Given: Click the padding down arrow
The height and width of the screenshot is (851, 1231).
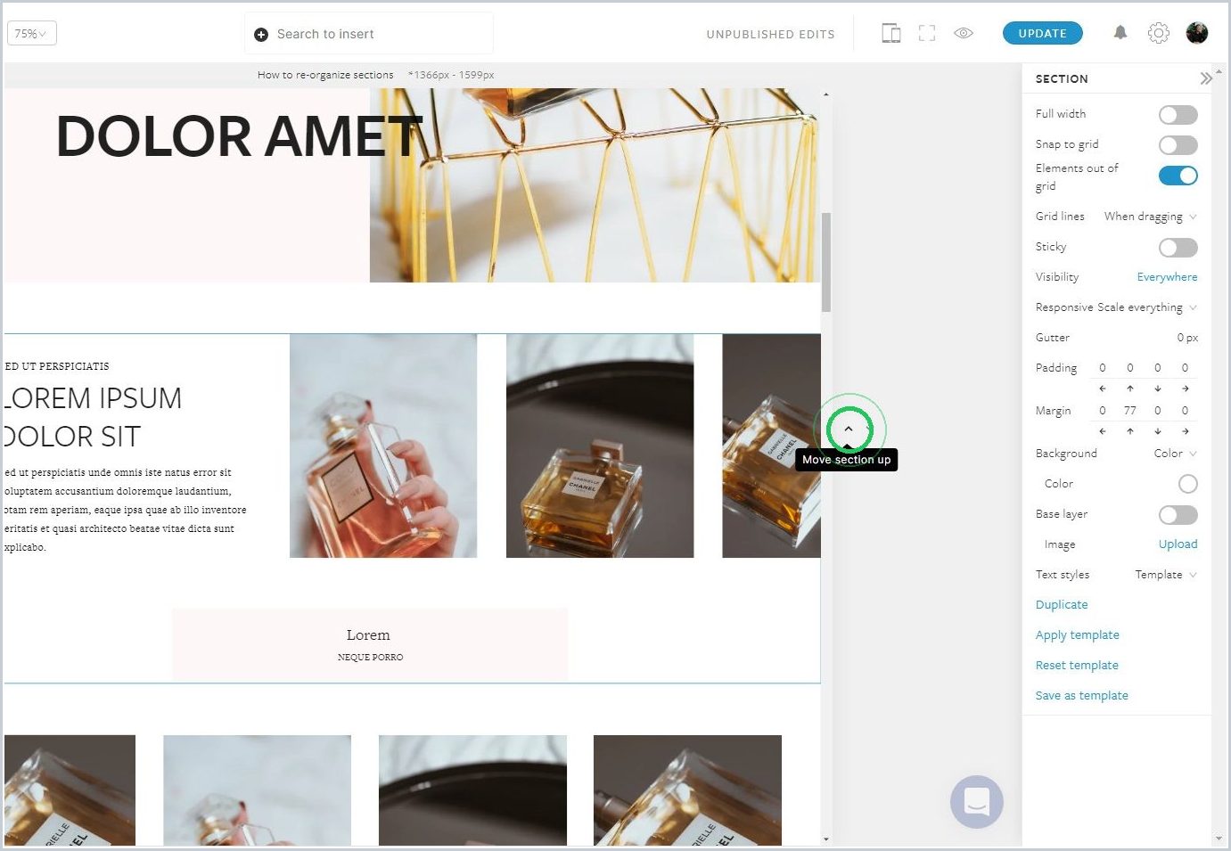Looking at the screenshot, I should point(1158,389).
